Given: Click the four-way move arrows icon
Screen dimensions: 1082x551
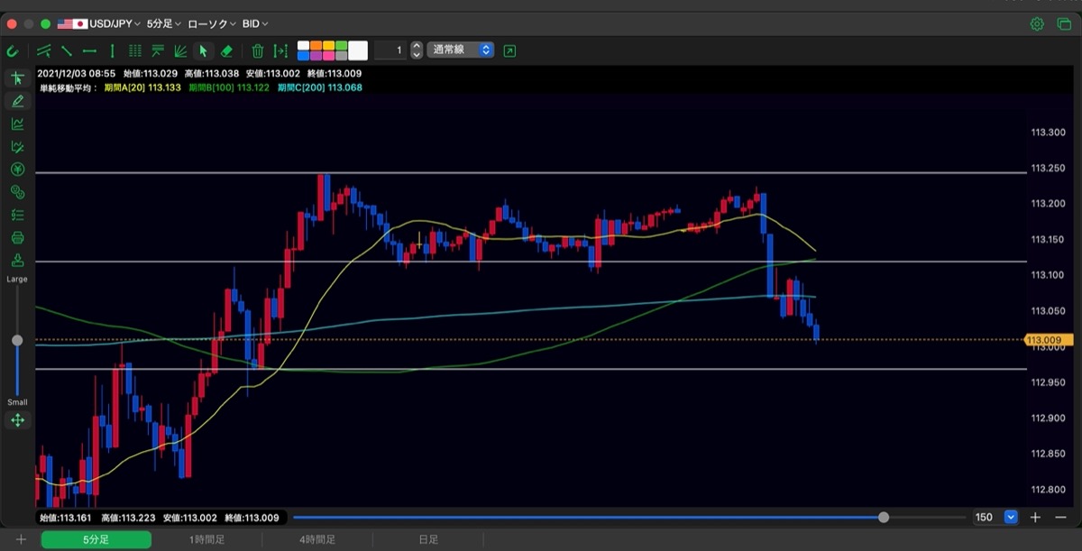Looking at the screenshot, I should pos(17,420).
